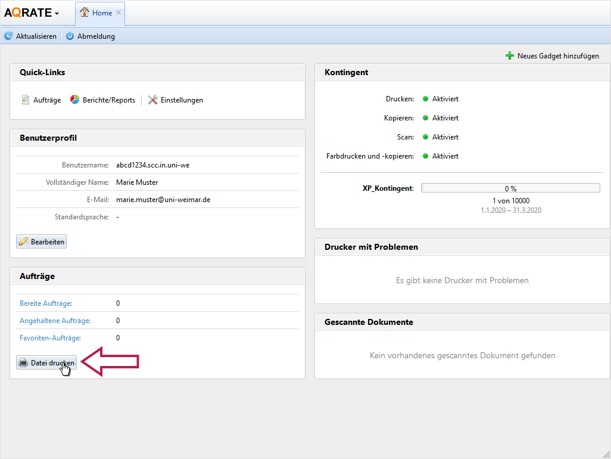Viewport: 611px width, 459px height.
Task: Click the printer icon on Datei drucken
Action: click(23, 362)
